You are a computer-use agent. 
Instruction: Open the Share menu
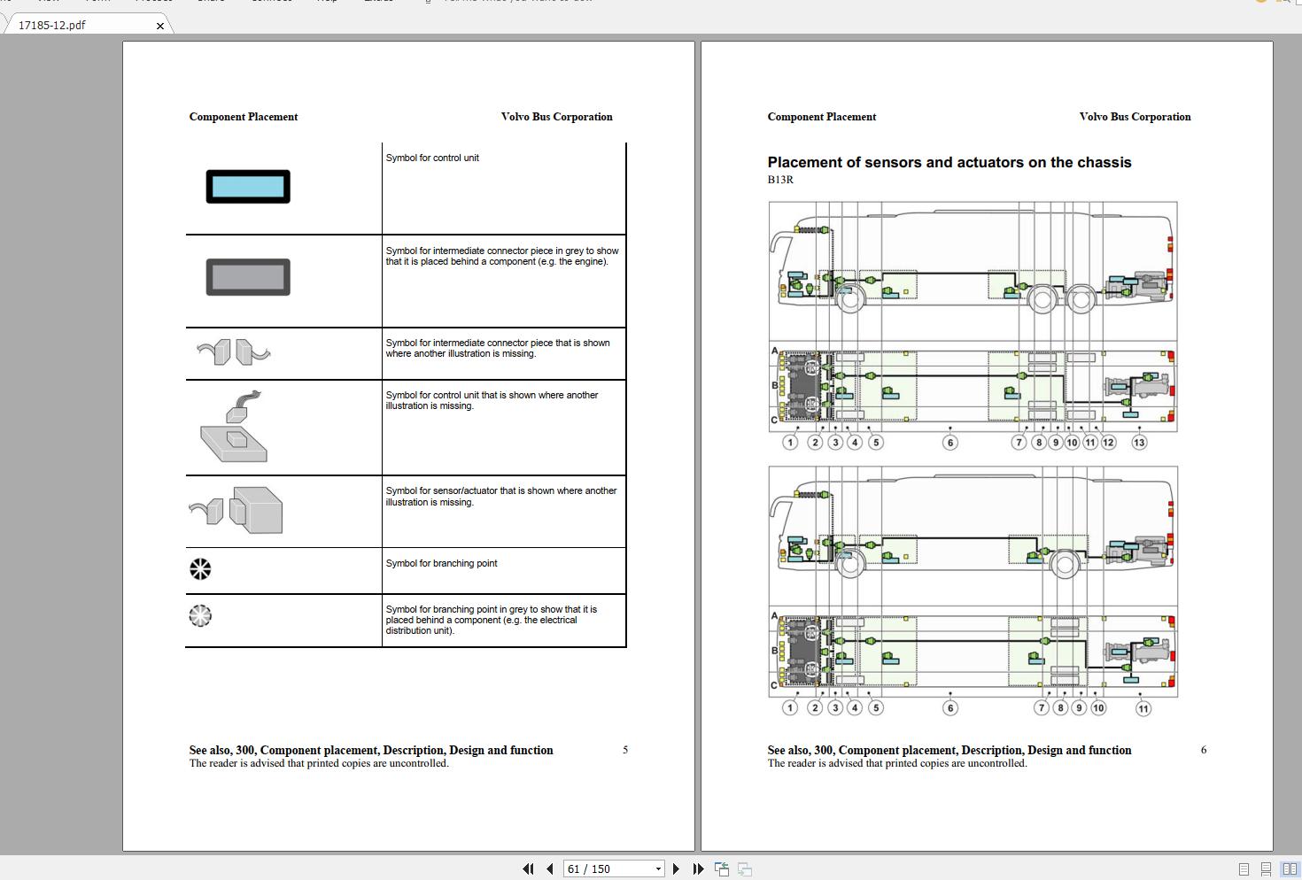(x=211, y=2)
